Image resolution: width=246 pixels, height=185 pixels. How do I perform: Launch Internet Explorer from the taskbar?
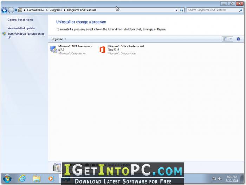click(22, 179)
